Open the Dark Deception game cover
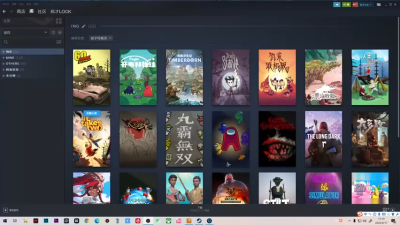Viewport: 400px width, 225px height. pos(277,139)
